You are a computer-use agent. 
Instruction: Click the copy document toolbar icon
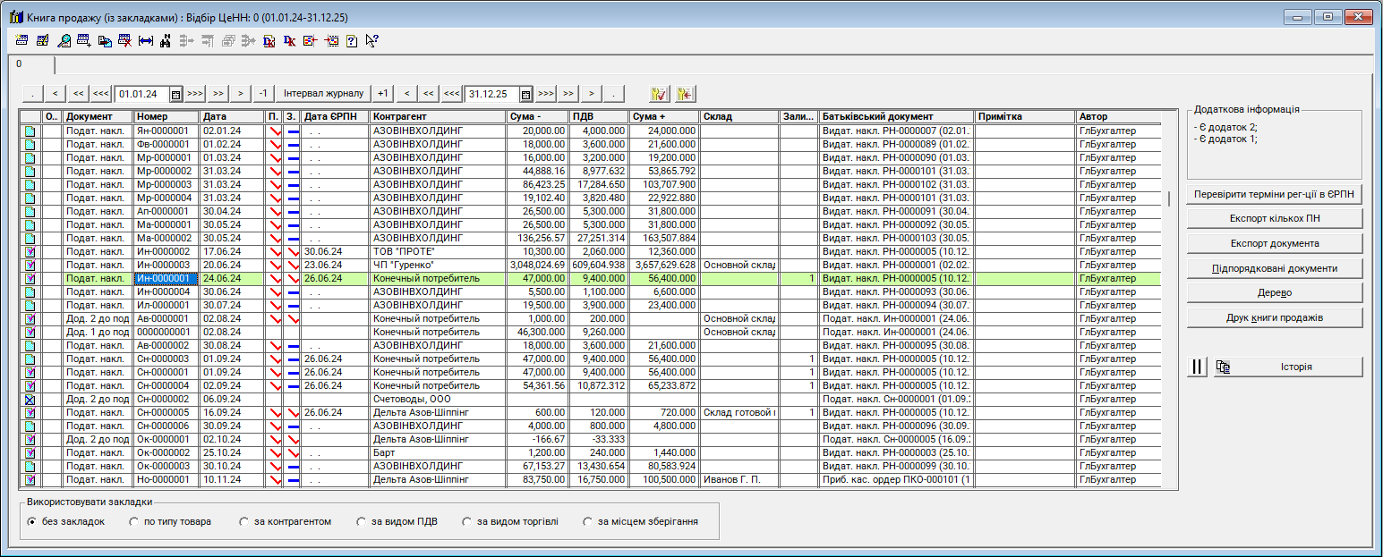pyautogui.click(x=105, y=40)
